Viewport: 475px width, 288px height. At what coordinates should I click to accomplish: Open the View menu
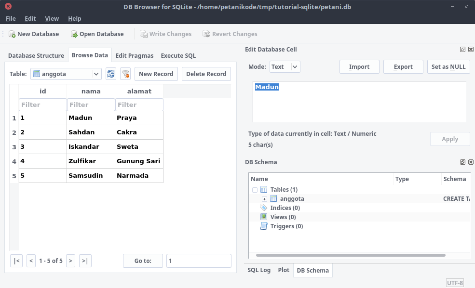(52, 18)
